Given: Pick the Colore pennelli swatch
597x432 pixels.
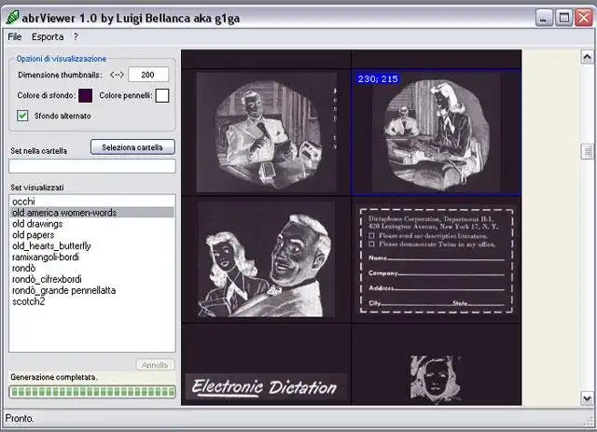Looking at the screenshot, I should [x=162, y=95].
